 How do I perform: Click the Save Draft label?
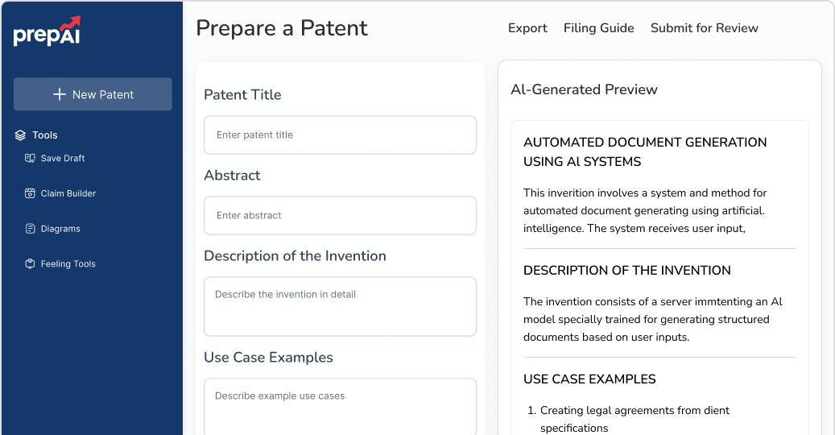(63, 159)
